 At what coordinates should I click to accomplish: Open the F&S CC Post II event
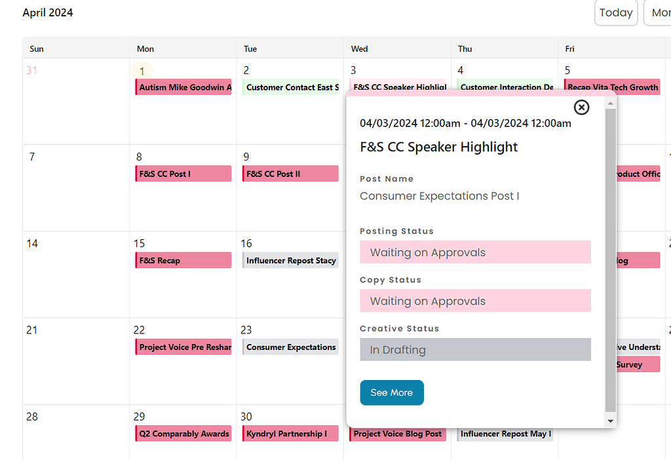coord(290,173)
